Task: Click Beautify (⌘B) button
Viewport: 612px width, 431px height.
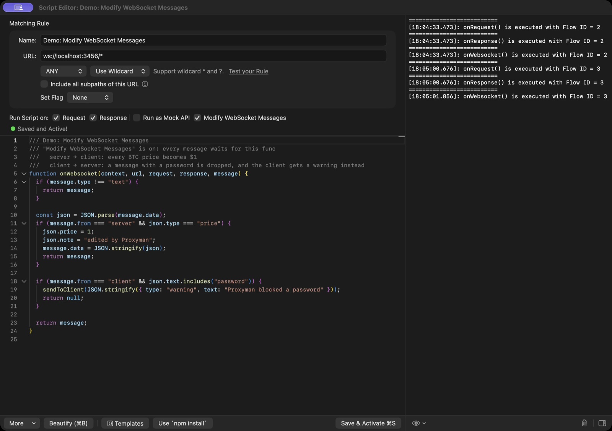Action: point(68,423)
